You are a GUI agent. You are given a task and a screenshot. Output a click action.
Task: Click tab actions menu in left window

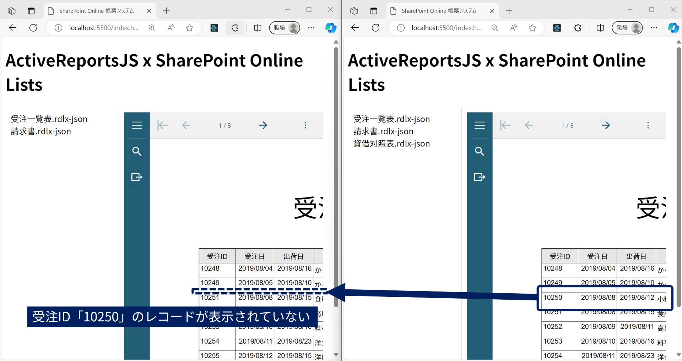click(31, 11)
